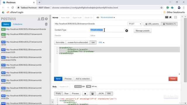Toggle environment quick look eye icon

pos(98,17)
